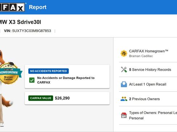Click the BMW X3 Sdrive30I vehicle title
The height and width of the screenshot is (132, 177).
pyautogui.click(x=20, y=22)
